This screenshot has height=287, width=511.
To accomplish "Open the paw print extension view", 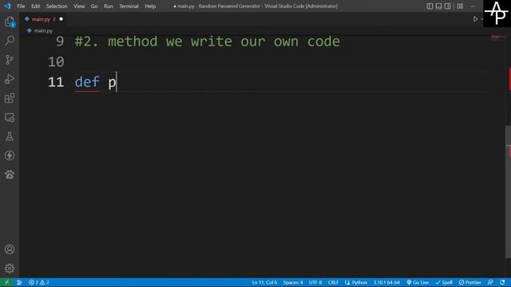I will point(10,175).
